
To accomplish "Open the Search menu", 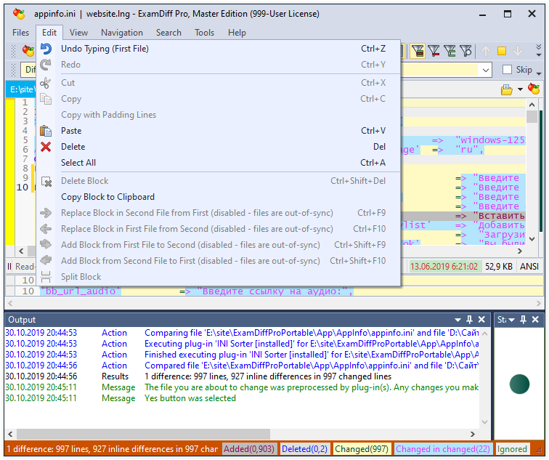I will coord(168,33).
